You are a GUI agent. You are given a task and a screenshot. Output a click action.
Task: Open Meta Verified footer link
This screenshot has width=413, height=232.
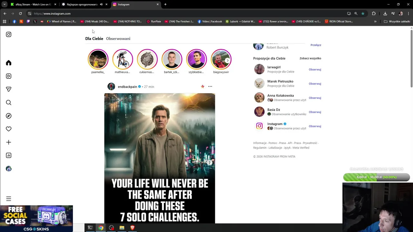tap(301, 148)
